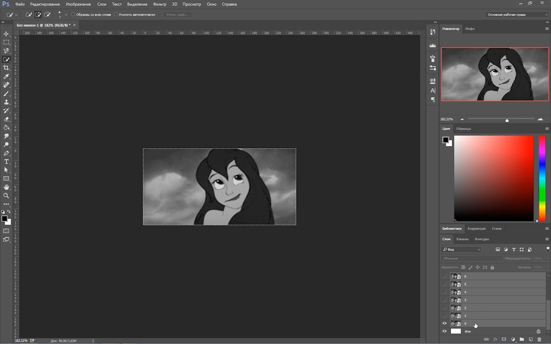Image resolution: width=551 pixels, height=344 pixels.
Task: Click the vertical hue spectrum bar
Action: pos(542,178)
